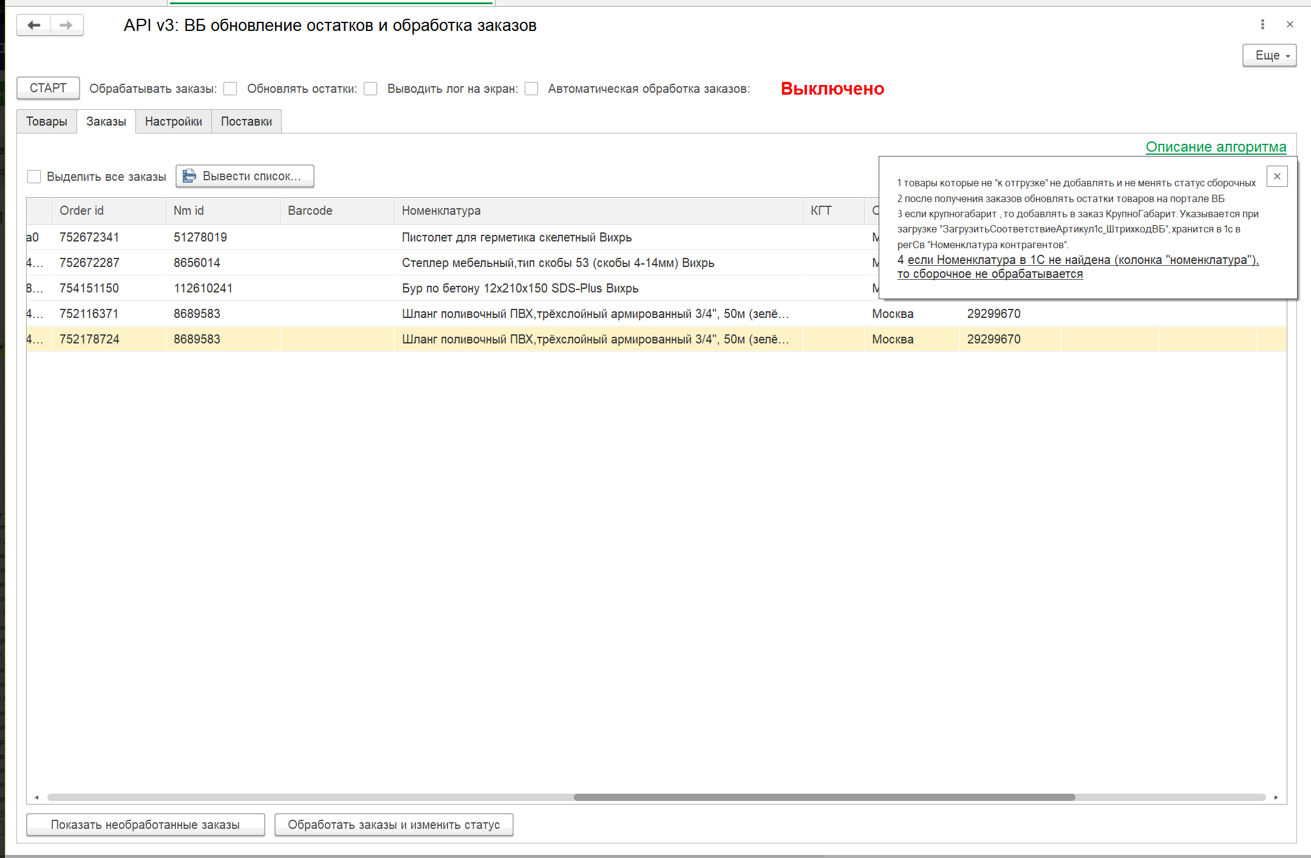Tick the Выделить все заказы checkbox
Screen dimensions: 1311x858
pos(34,177)
